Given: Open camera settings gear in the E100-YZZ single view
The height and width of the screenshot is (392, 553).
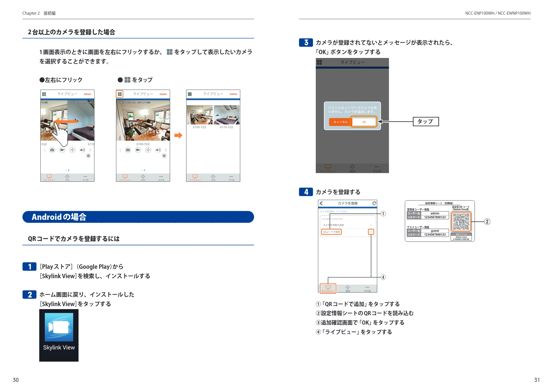Looking at the screenshot, I should click(164, 156).
